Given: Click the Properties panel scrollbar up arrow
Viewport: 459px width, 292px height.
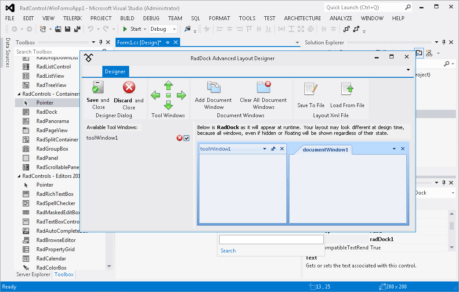Looking at the screenshot, I should click(452, 214).
